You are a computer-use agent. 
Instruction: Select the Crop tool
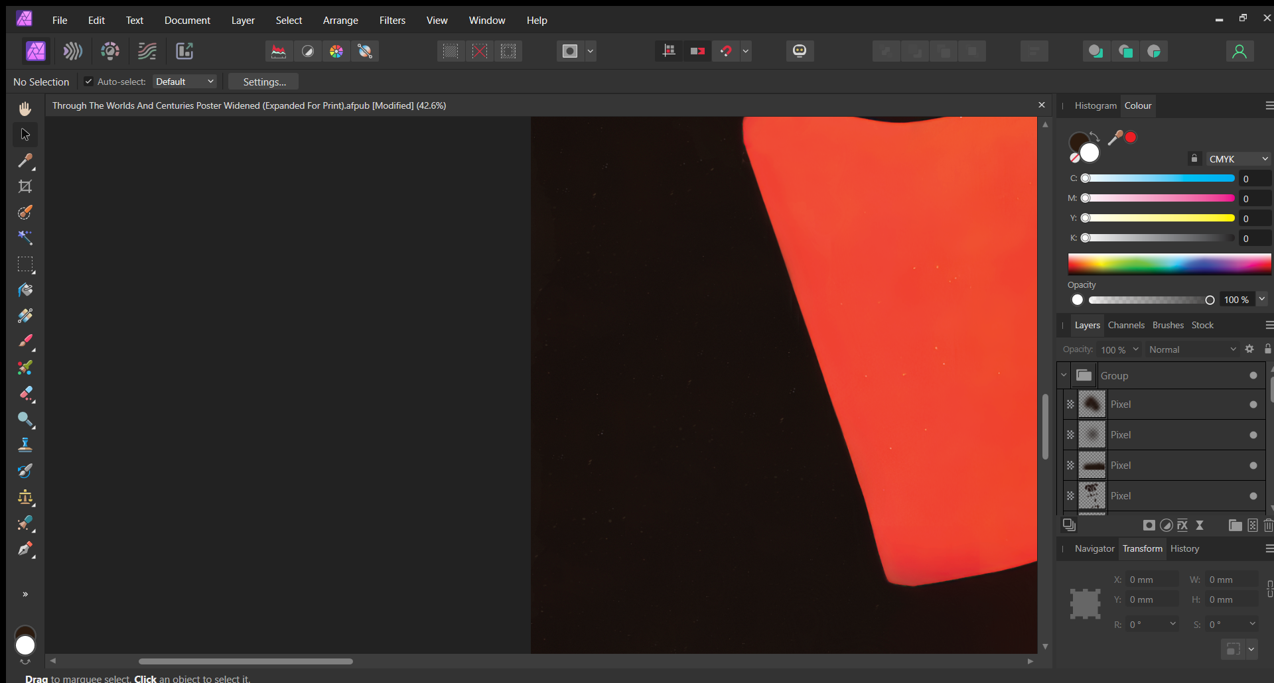[x=25, y=186]
